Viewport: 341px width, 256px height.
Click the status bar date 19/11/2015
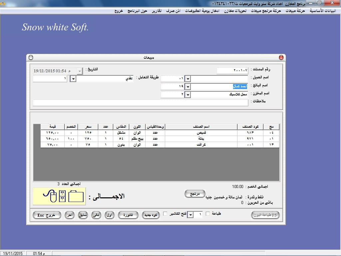[13, 254]
